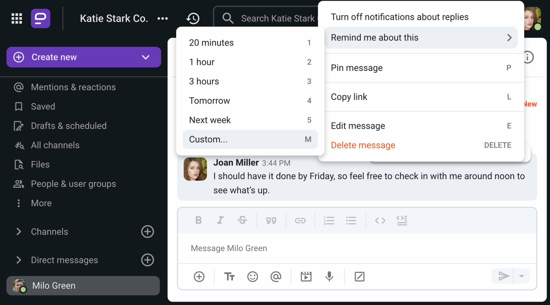Expand the Channels section
This screenshot has width=550, height=305.
[19, 232]
